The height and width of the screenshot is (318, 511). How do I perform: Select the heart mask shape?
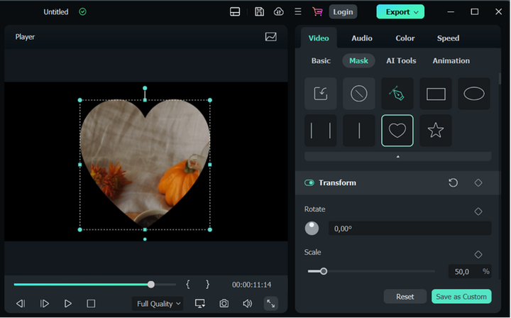[397, 131]
